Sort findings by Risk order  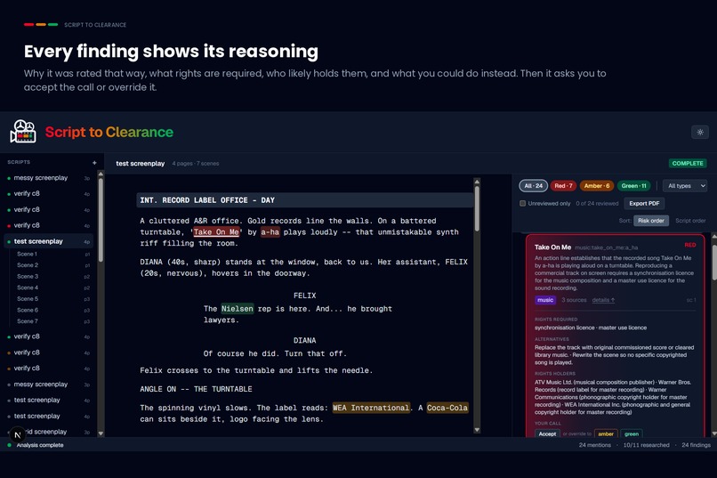click(650, 221)
